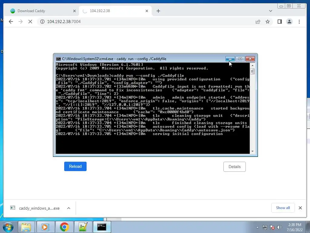Open a new tab with the plus icon
This screenshot has width=310, height=233.
point(158,11)
